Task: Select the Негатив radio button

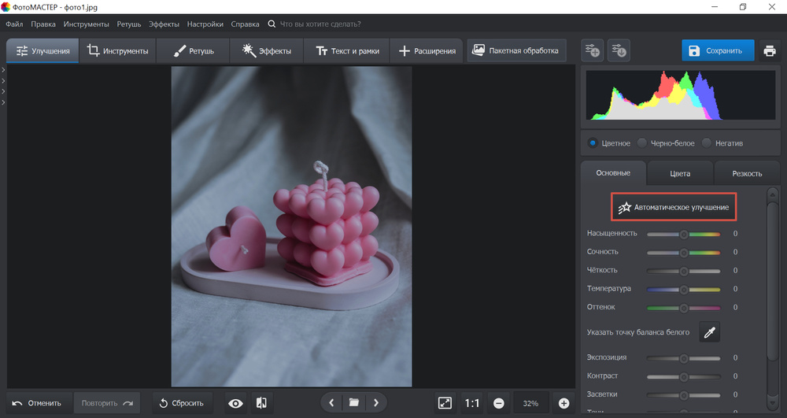Action: [707, 143]
